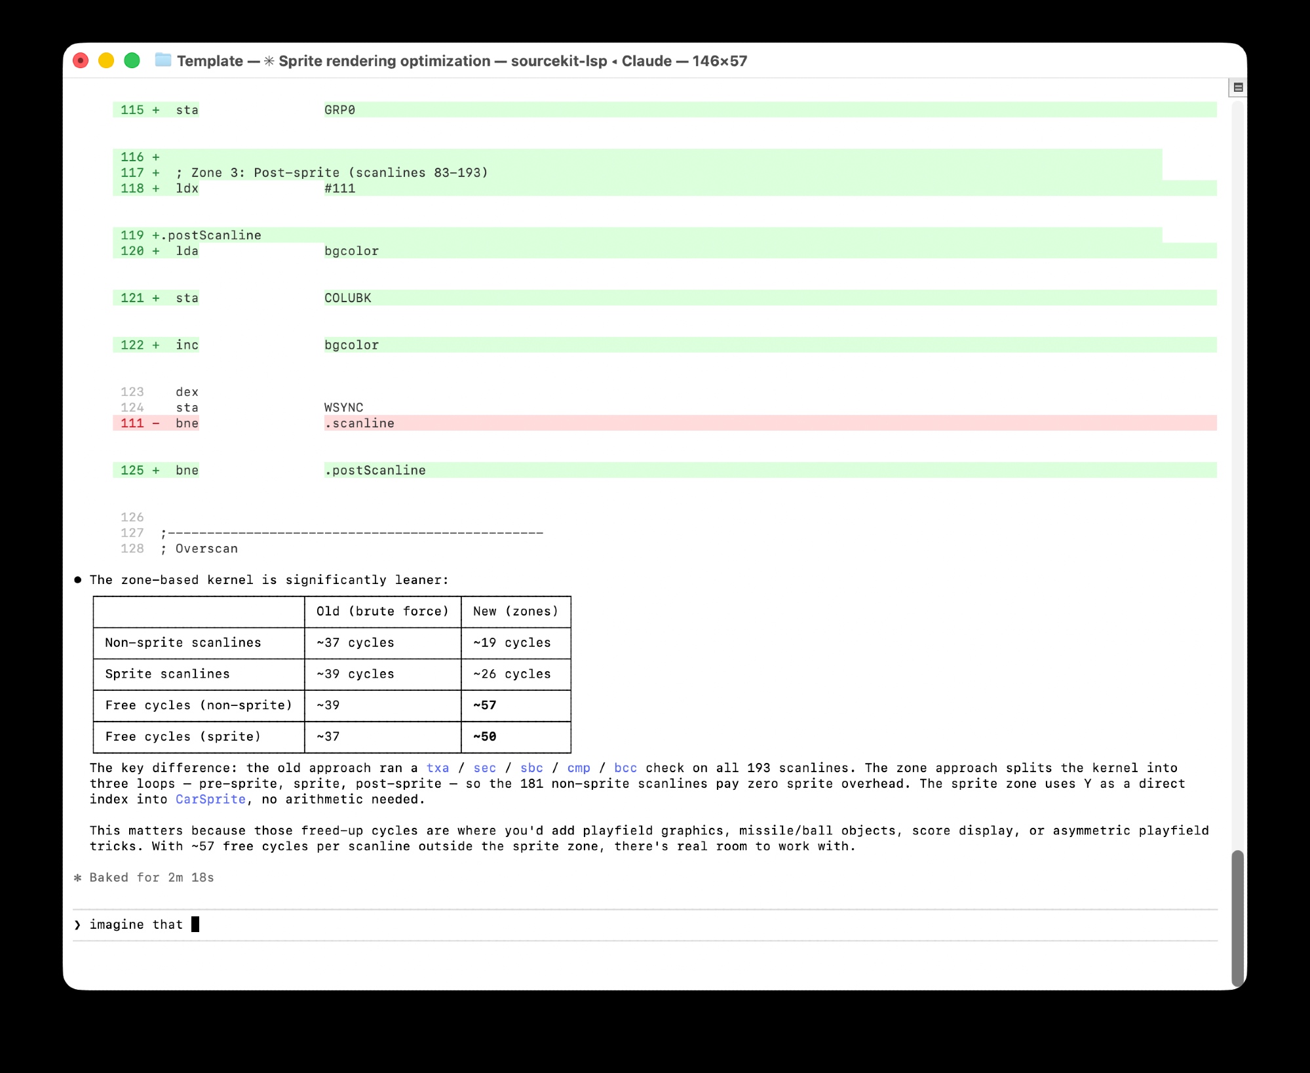Click the blue 'CarSprite' code reference

click(210, 799)
